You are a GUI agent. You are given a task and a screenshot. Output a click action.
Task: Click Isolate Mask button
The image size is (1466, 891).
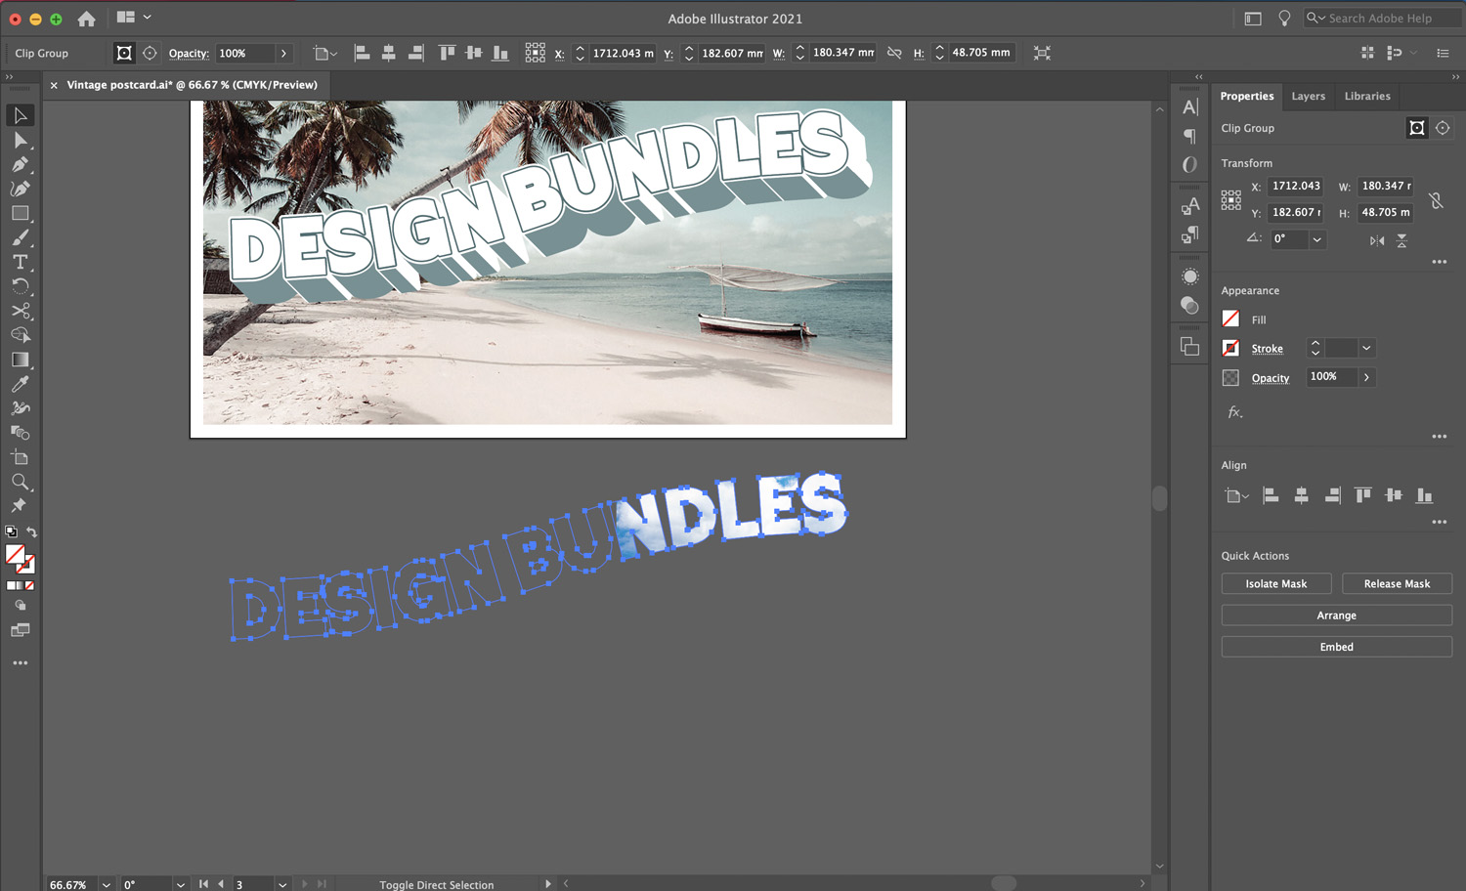coord(1276,583)
